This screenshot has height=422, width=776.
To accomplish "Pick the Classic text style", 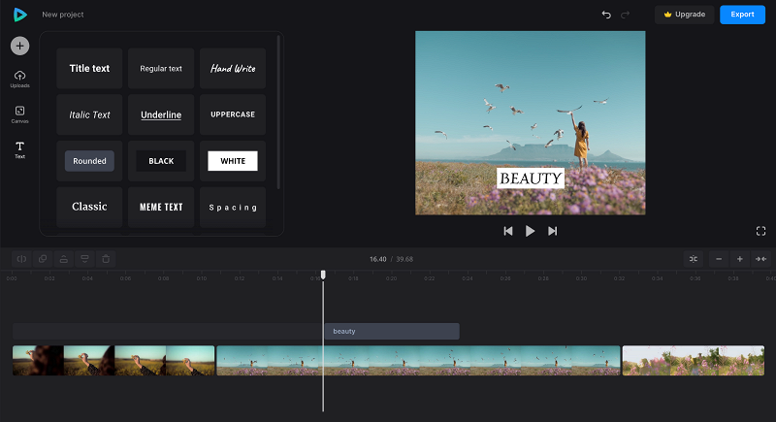I will (x=89, y=207).
